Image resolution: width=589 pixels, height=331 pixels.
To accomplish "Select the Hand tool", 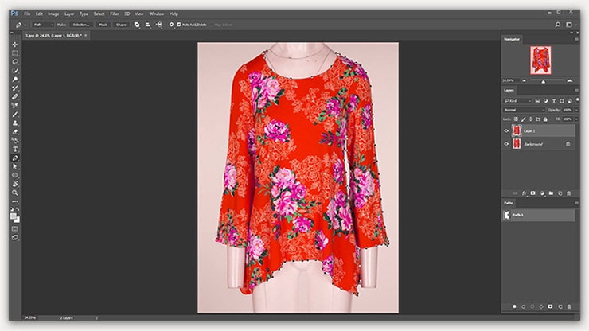I will pyautogui.click(x=15, y=184).
